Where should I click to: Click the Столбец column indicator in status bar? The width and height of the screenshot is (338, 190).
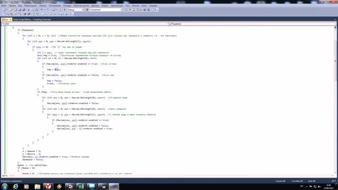(x=297, y=181)
